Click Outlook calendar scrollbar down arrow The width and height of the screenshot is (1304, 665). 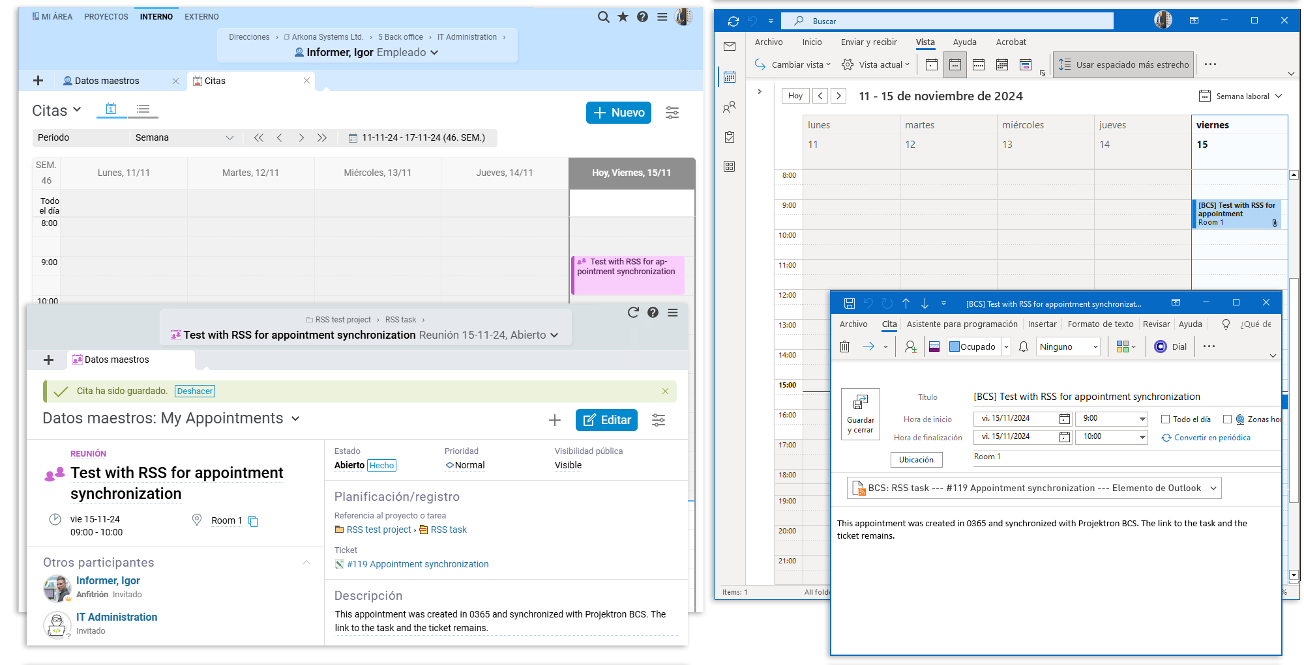[x=1294, y=575]
